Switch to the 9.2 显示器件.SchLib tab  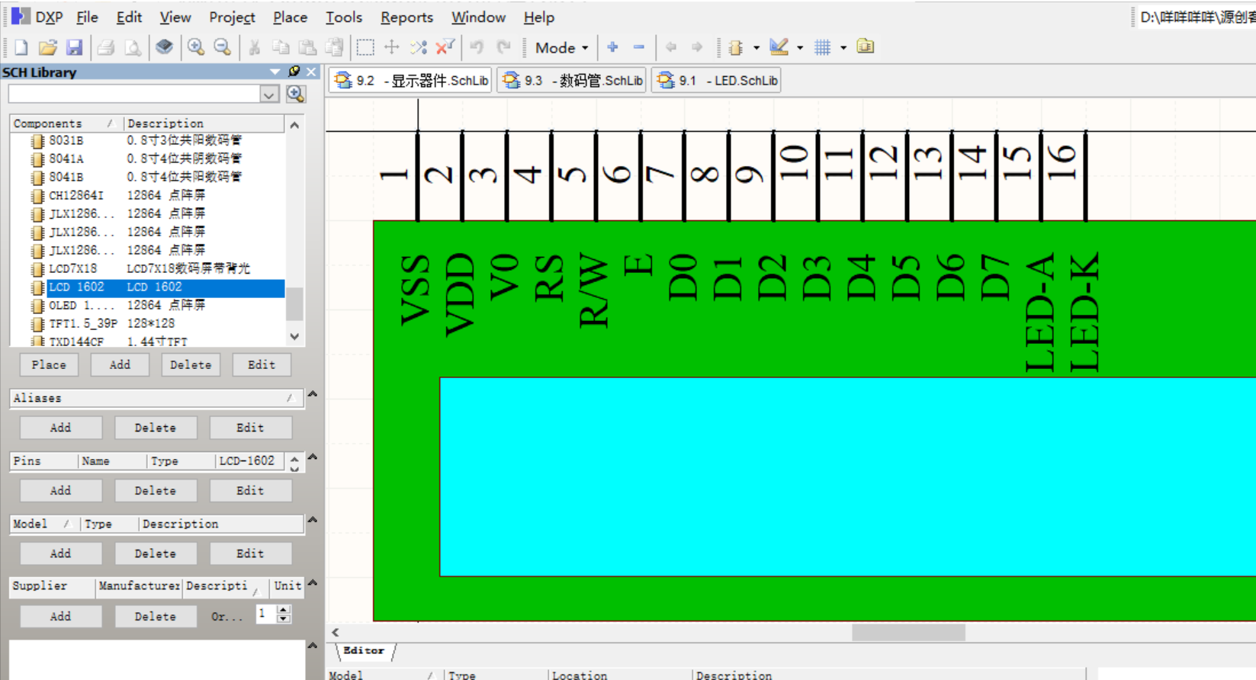point(410,80)
